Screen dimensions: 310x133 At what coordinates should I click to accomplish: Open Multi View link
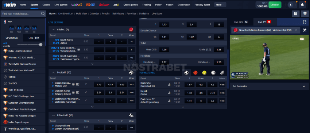pos(81,14)
